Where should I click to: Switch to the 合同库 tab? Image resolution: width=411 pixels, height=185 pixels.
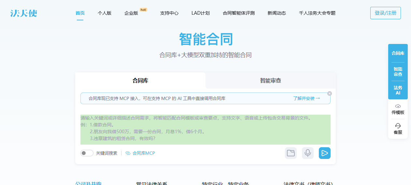click(x=140, y=80)
